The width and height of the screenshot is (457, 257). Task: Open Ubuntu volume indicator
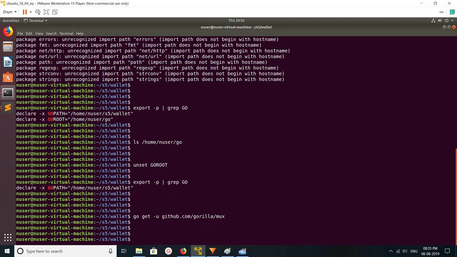(440, 21)
